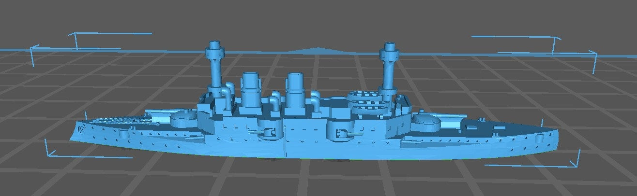Select the upper-left rear bounding box corner

tap(74, 35)
